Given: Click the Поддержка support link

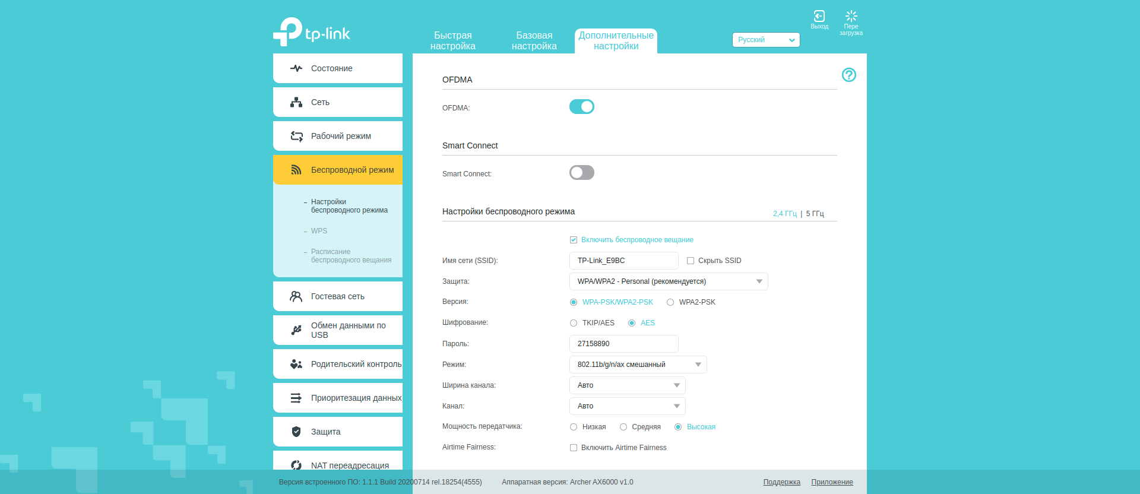Looking at the screenshot, I should pos(781,482).
